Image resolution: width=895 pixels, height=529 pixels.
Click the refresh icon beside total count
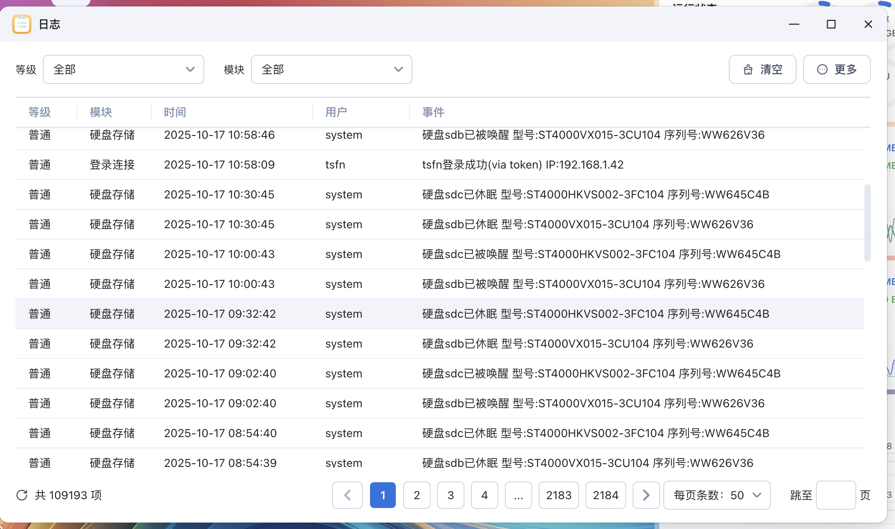click(22, 495)
